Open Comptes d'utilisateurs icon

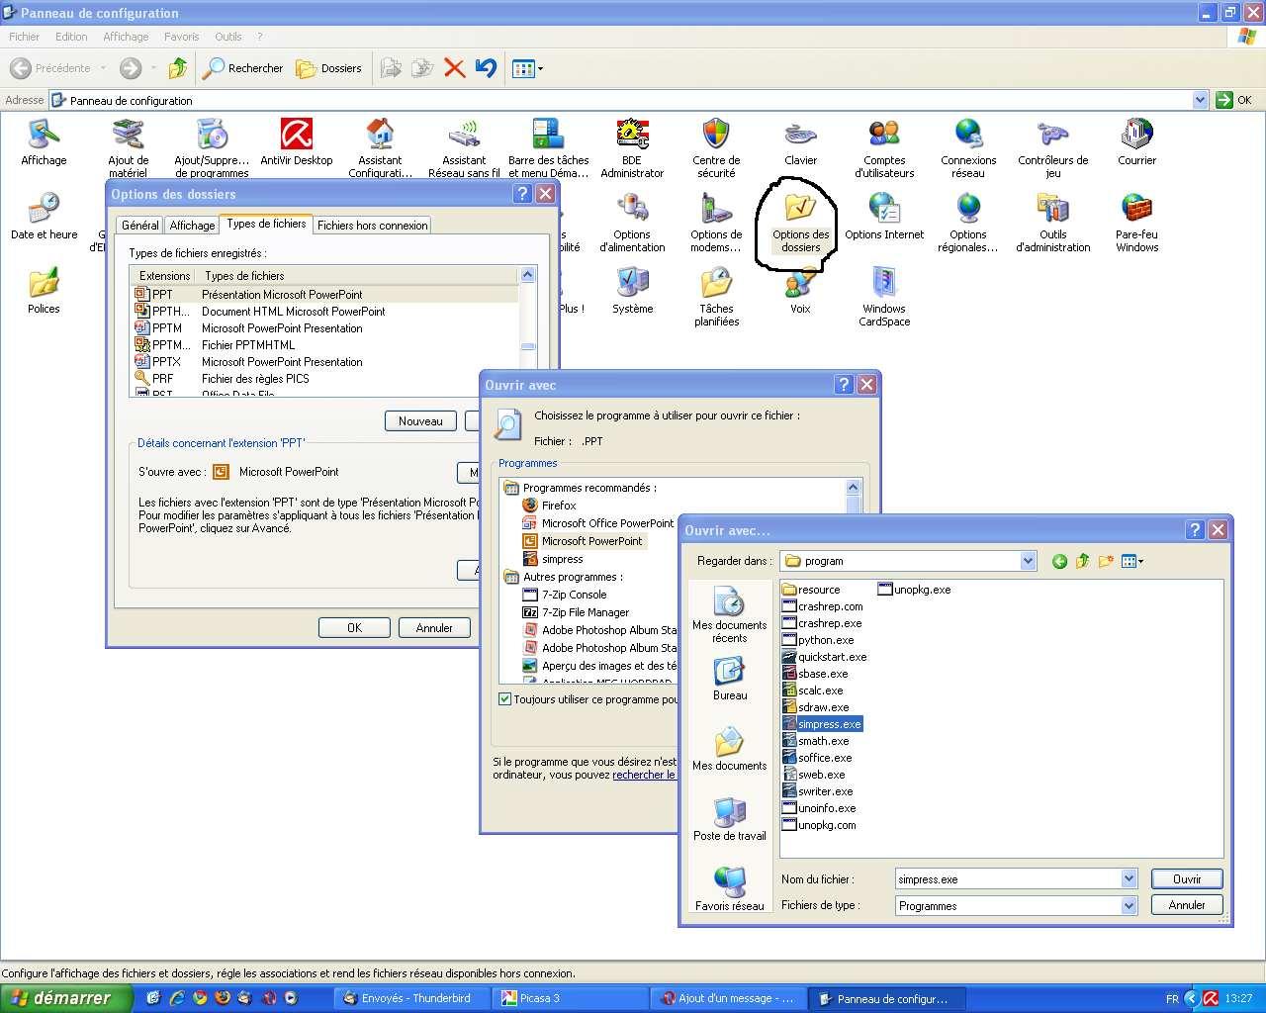884,147
